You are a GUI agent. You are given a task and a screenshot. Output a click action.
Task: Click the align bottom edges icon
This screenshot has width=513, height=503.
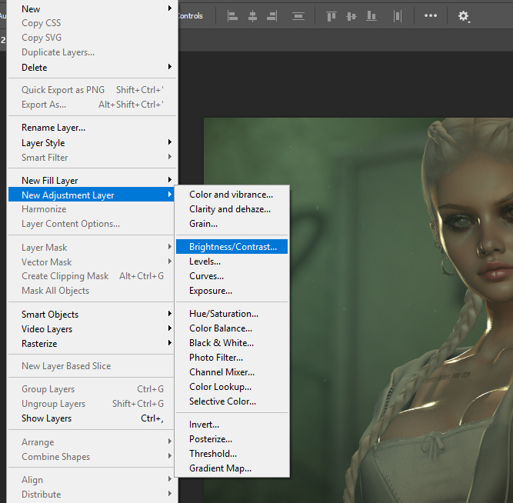(371, 15)
